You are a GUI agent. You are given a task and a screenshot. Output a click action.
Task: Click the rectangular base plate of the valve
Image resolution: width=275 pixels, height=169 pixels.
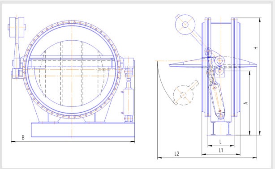tap(83, 130)
